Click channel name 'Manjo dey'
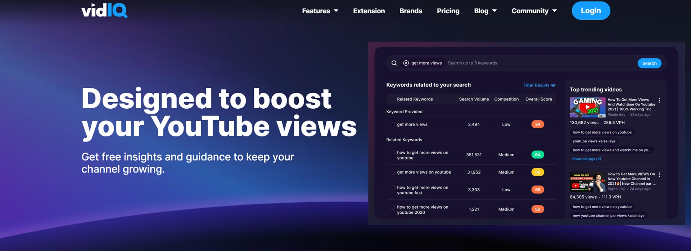691x251 pixels. point(616,115)
